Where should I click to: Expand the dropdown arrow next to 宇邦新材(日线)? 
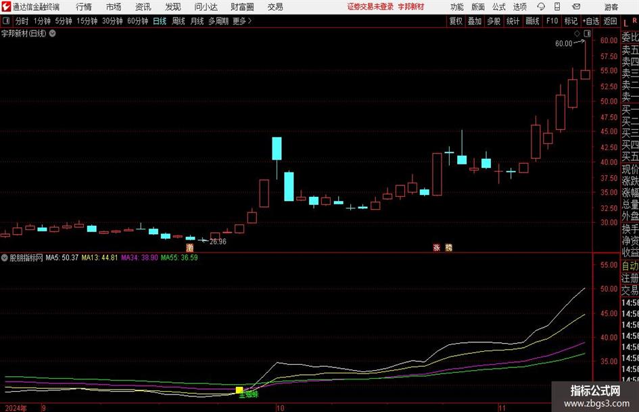tap(53, 33)
